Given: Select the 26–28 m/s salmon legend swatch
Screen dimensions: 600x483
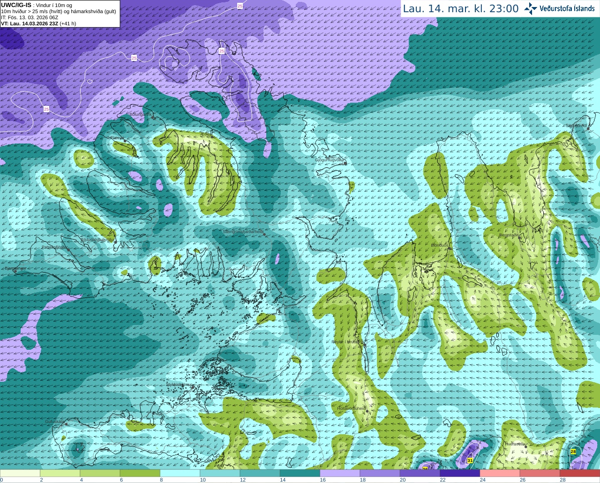Looking at the screenshot, I should pos(540,473).
